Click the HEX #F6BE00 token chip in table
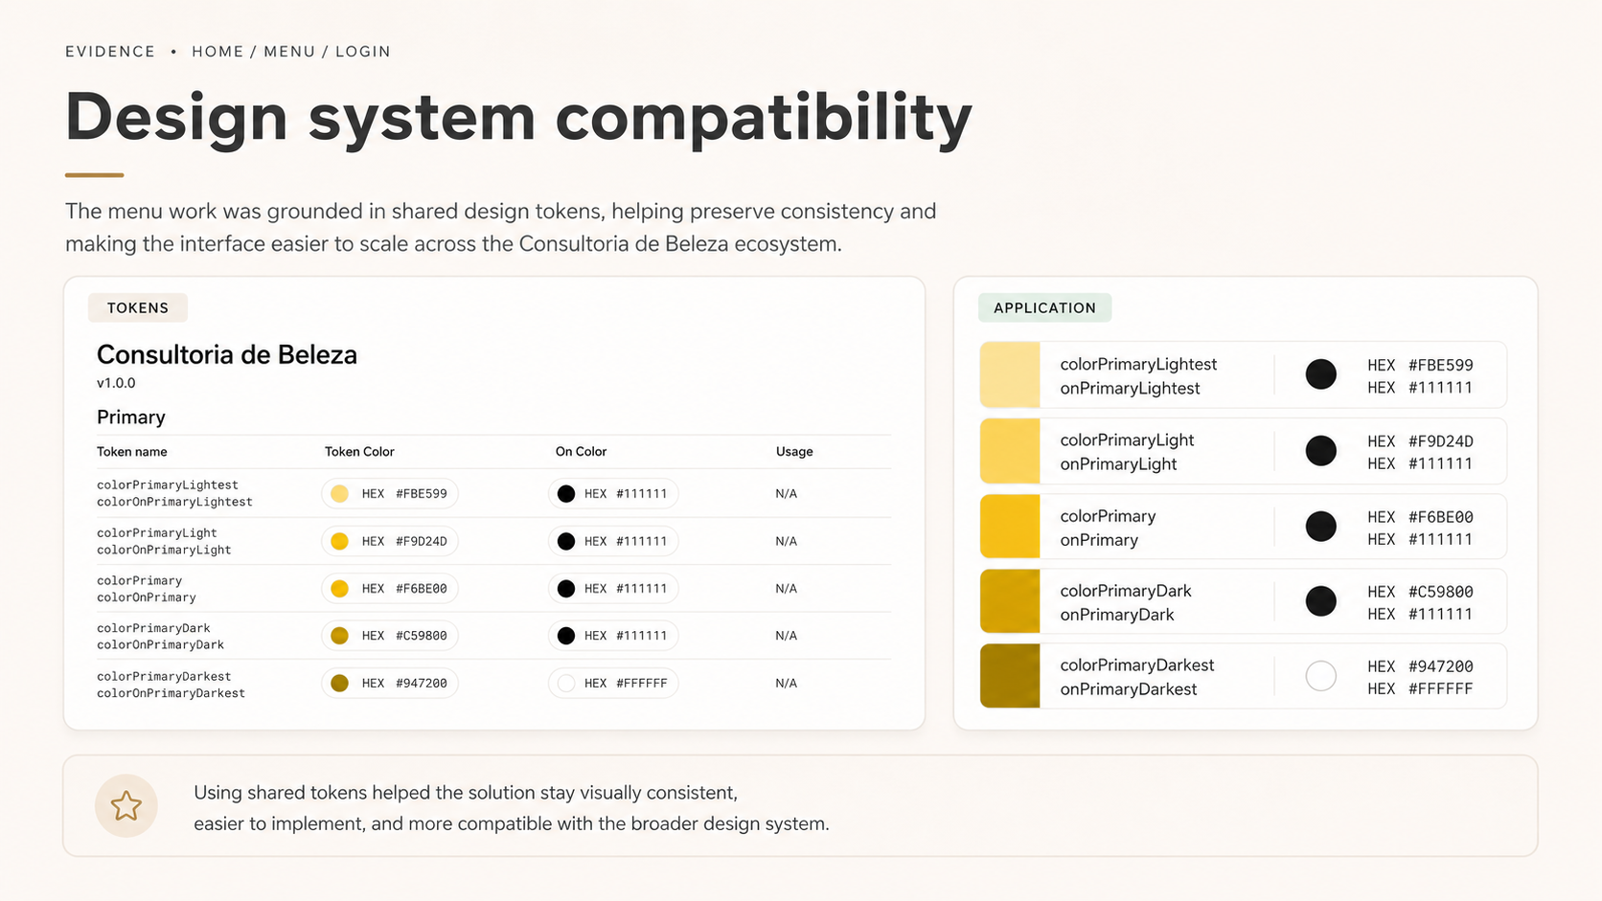1602x901 pixels. pyautogui.click(x=390, y=589)
